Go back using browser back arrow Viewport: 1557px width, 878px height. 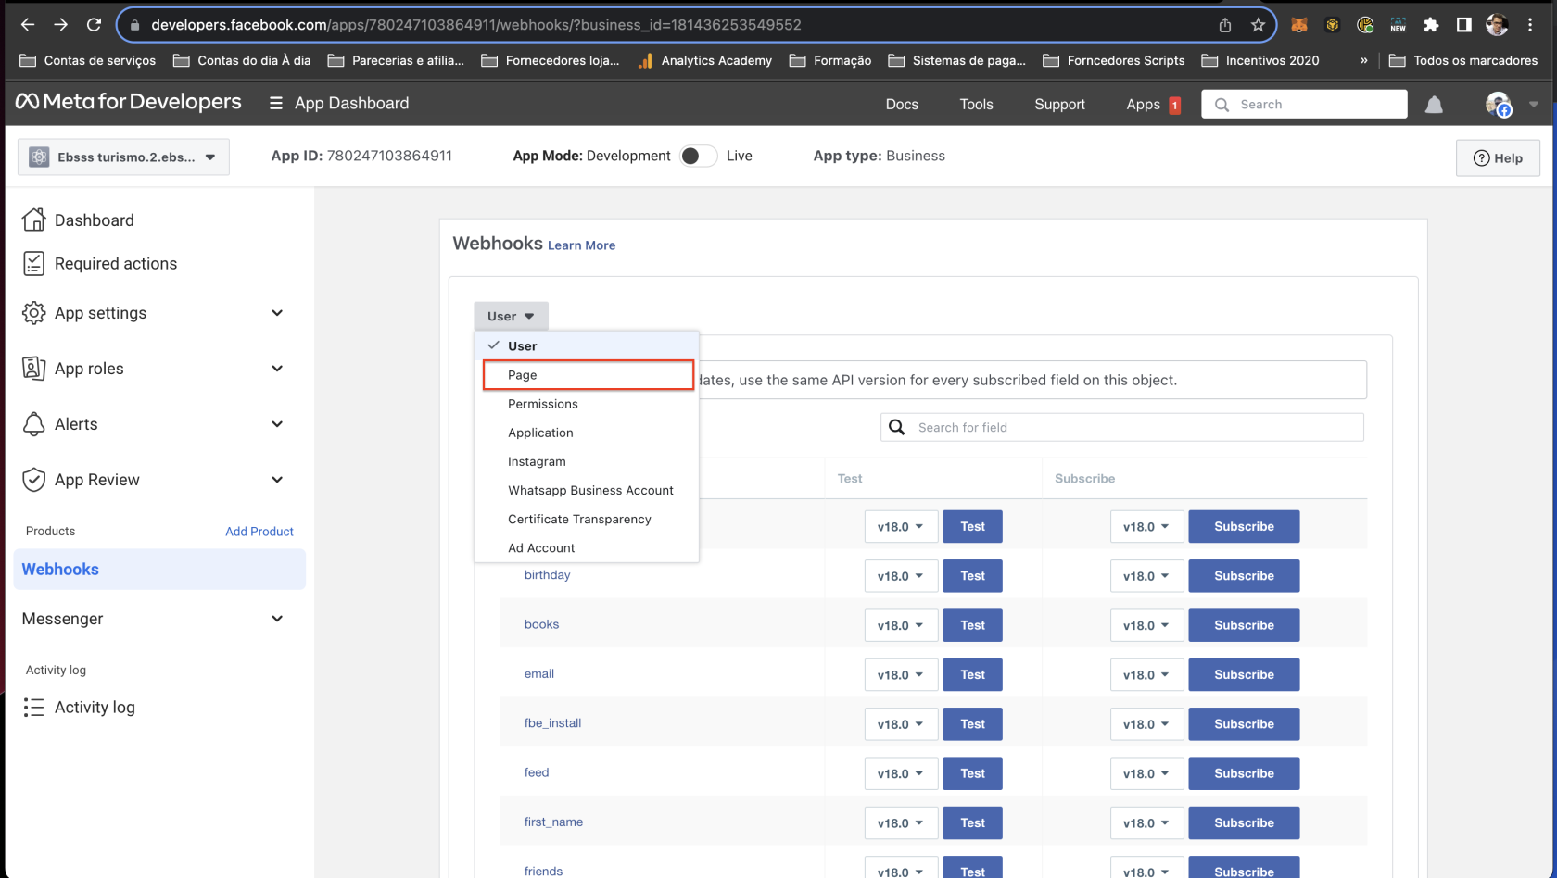[28, 25]
